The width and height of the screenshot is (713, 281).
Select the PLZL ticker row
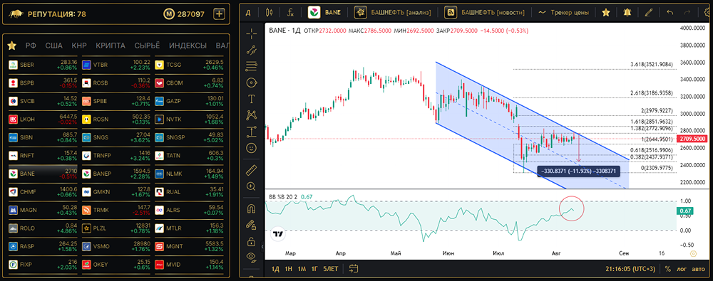click(x=116, y=228)
